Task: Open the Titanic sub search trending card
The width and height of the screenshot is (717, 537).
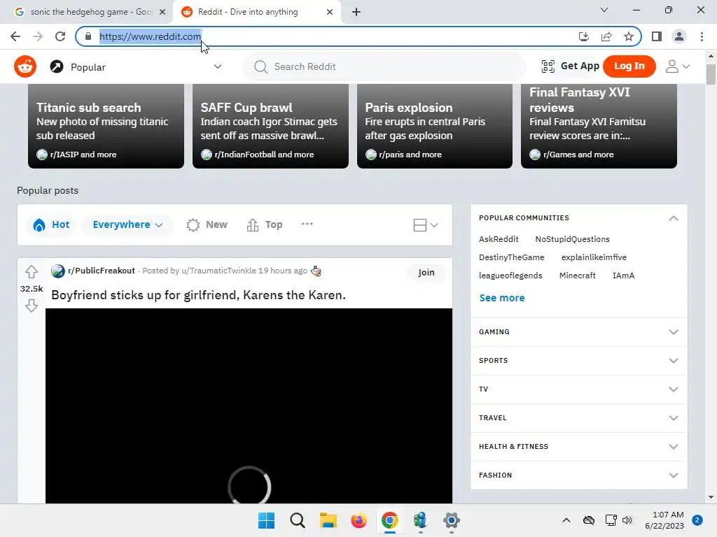Action: 106,126
